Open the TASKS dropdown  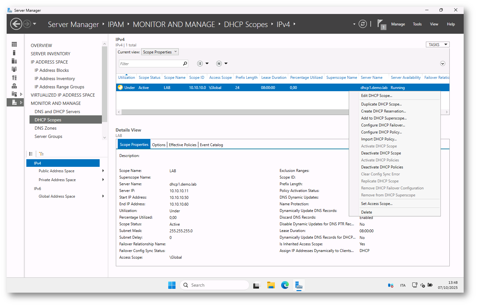pos(437,45)
